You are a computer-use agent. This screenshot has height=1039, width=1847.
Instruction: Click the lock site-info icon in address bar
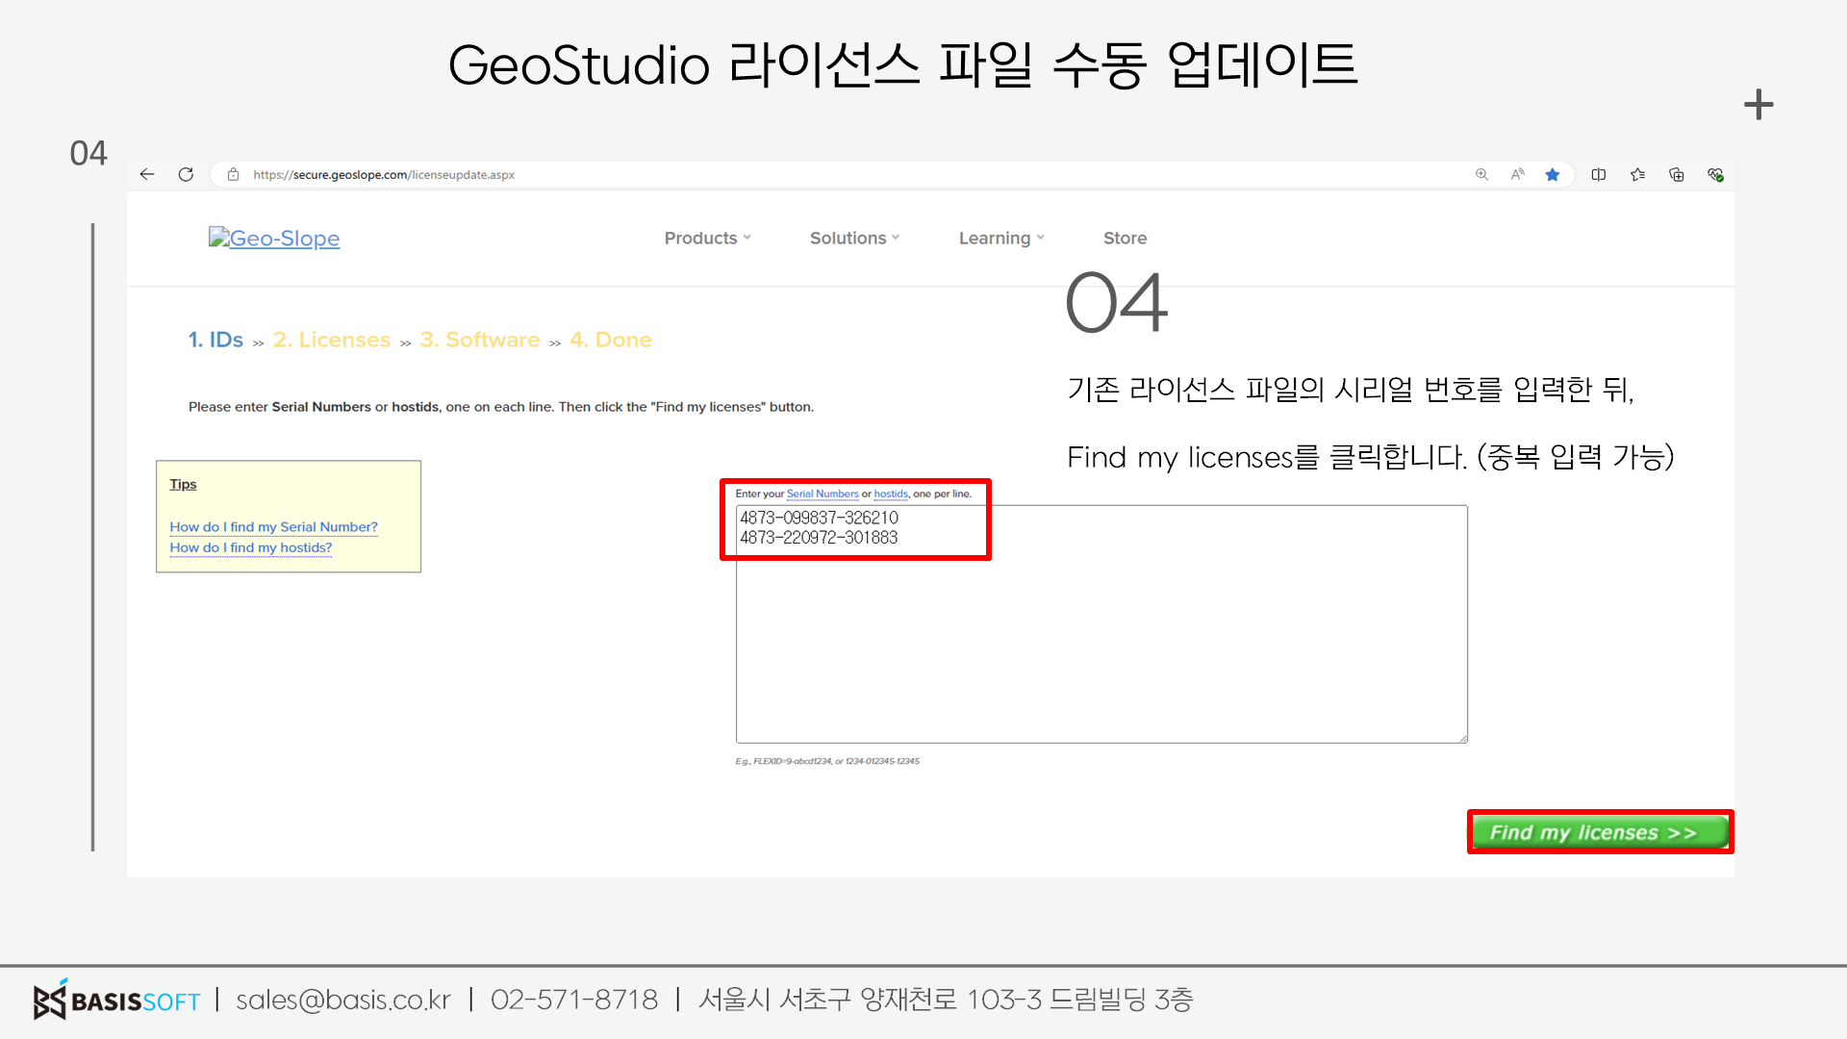[x=233, y=174]
